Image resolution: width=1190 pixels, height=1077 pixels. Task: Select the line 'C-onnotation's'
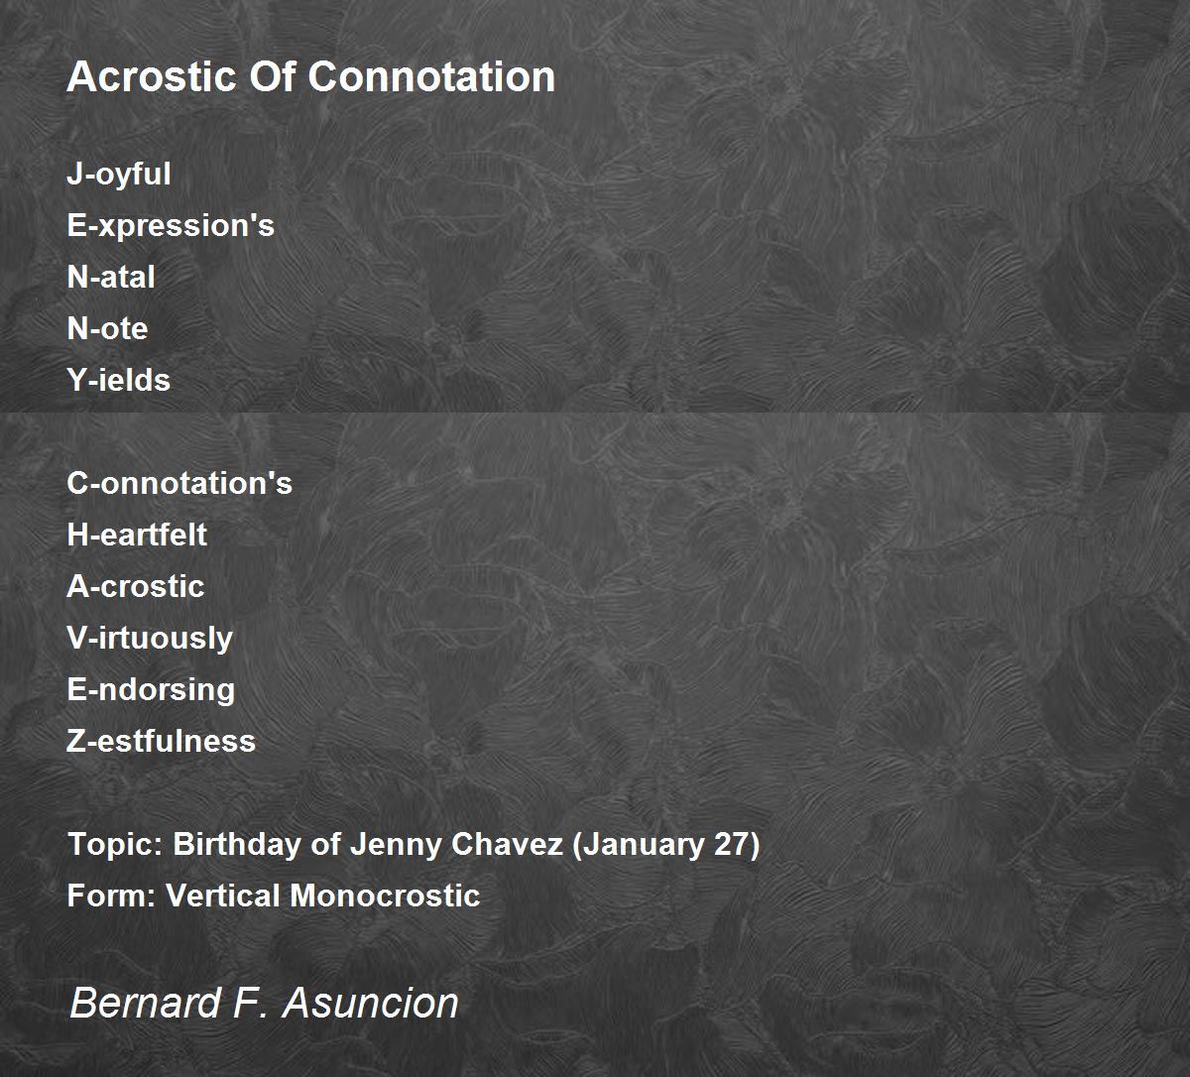(x=179, y=484)
